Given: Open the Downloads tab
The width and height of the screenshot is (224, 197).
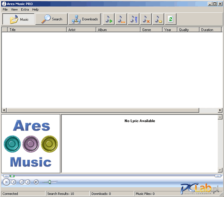Looking at the screenshot, I should click(x=85, y=19).
